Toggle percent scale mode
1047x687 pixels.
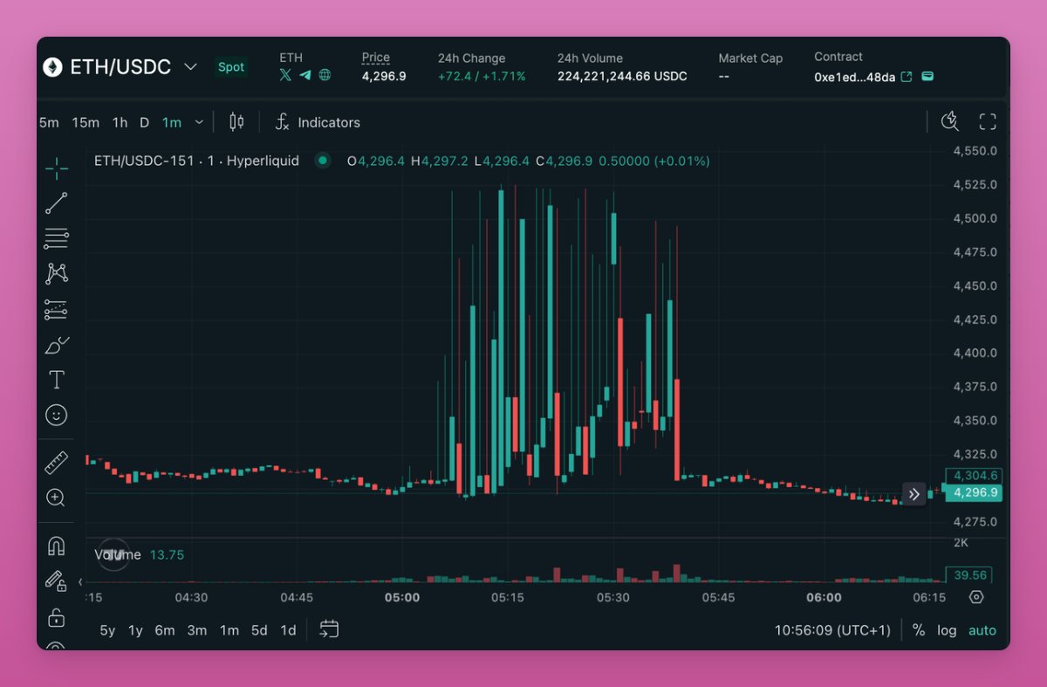(919, 630)
